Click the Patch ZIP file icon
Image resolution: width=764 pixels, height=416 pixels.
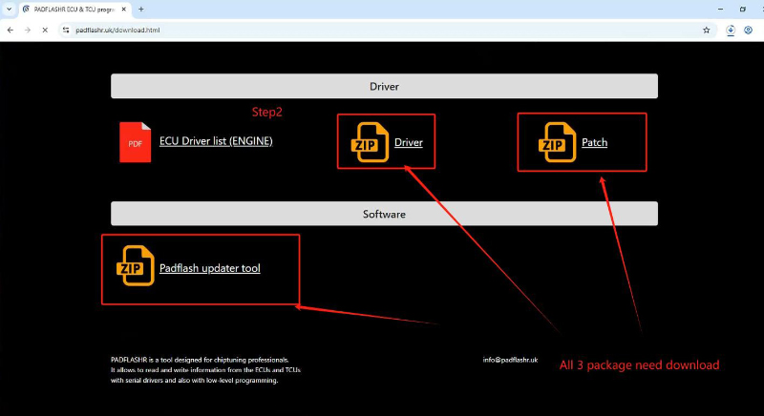[556, 142]
